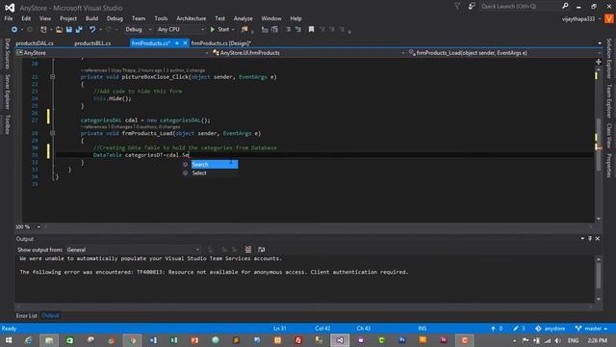Open Windows Start button

pos(9,340)
